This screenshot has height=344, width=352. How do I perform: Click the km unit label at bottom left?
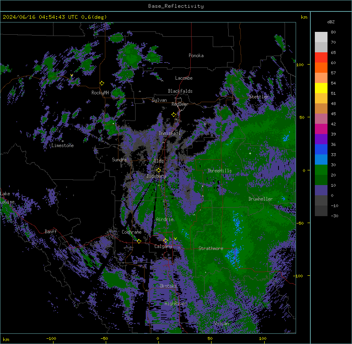point(6,339)
